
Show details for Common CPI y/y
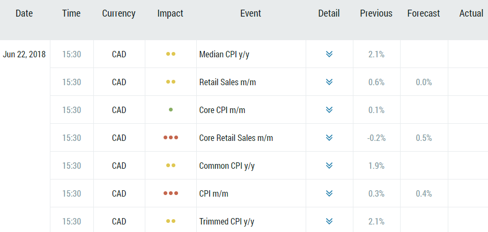(x=329, y=166)
